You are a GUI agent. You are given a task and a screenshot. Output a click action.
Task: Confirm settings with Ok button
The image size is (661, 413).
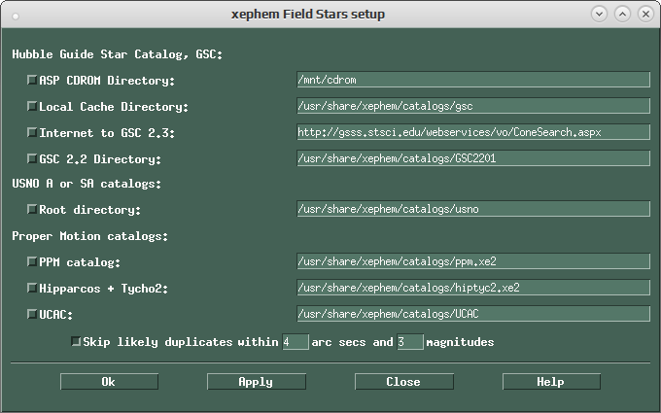tap(109, 382)
